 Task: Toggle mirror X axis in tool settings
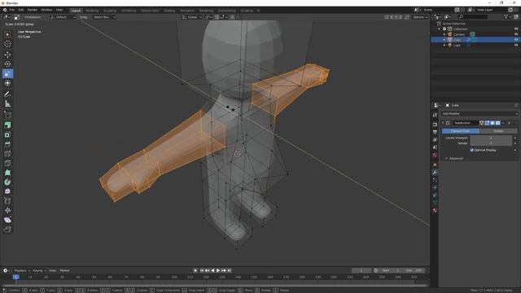point(391,17)
